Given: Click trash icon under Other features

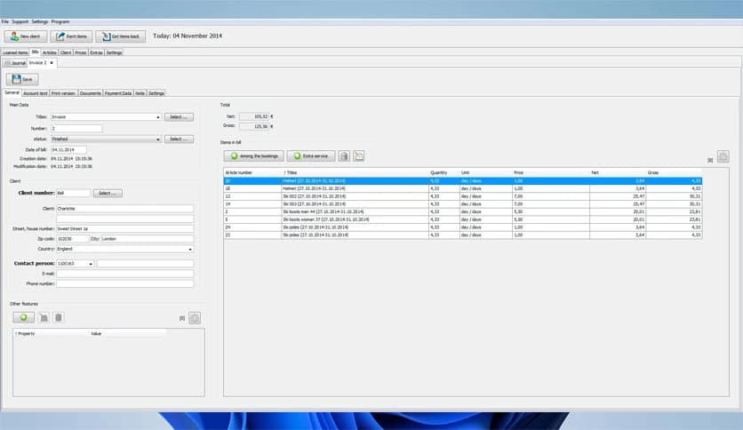Looking at the screenshot, I should point(59,317).
